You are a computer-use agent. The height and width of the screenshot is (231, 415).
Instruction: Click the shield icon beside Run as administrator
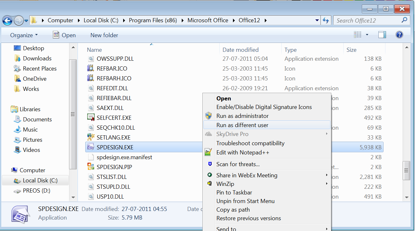(x=208, y=116)
